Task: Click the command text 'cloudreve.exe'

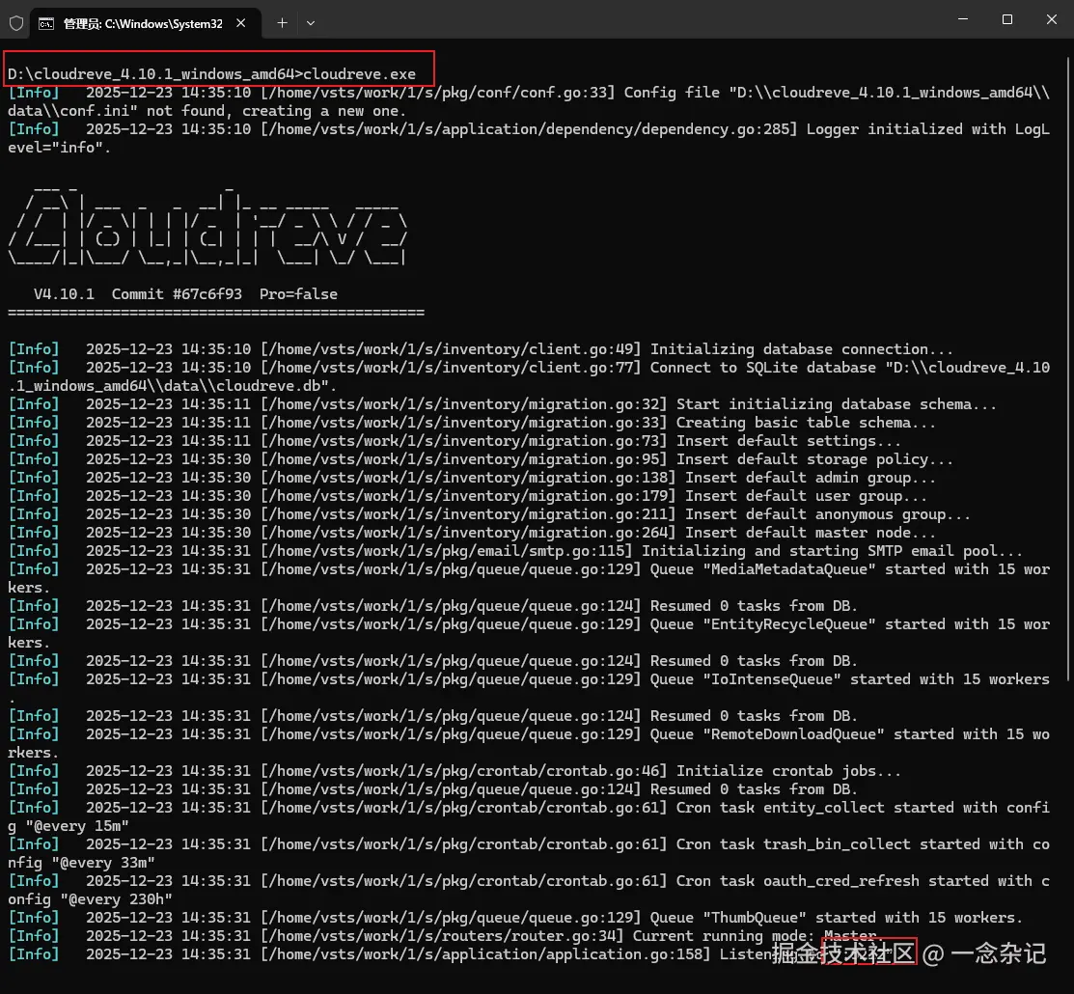Action: pos(360,74)
